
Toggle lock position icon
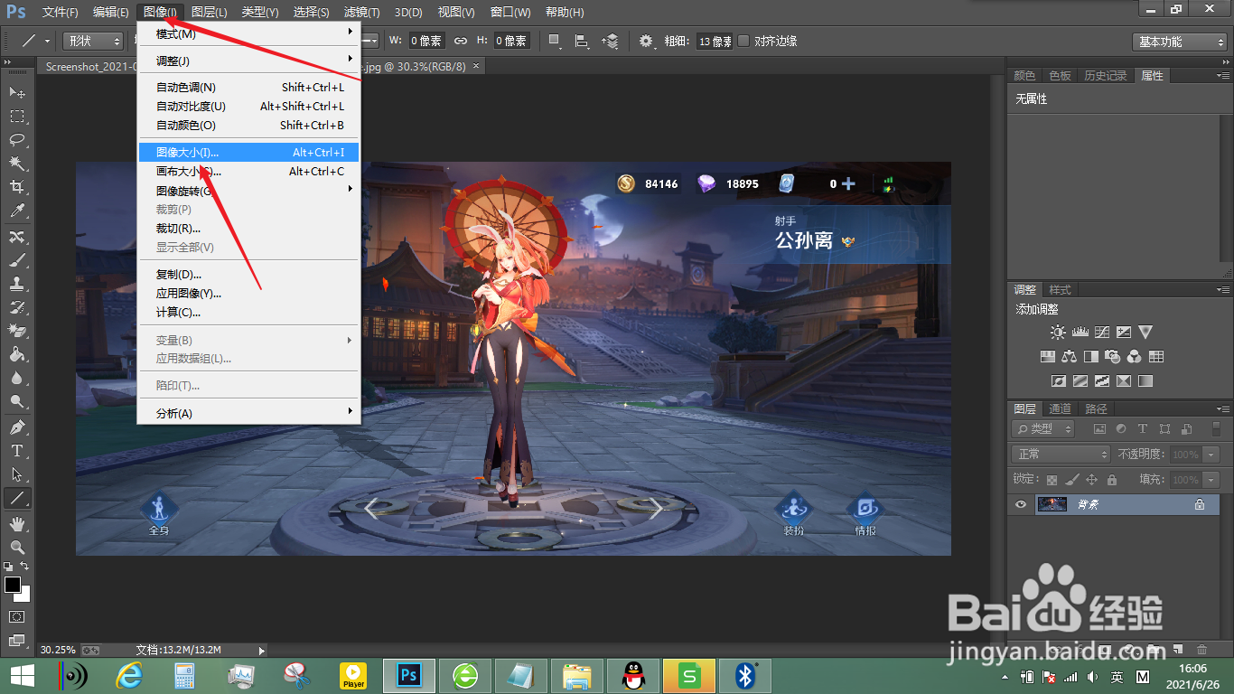click(x=1091, y=480)
